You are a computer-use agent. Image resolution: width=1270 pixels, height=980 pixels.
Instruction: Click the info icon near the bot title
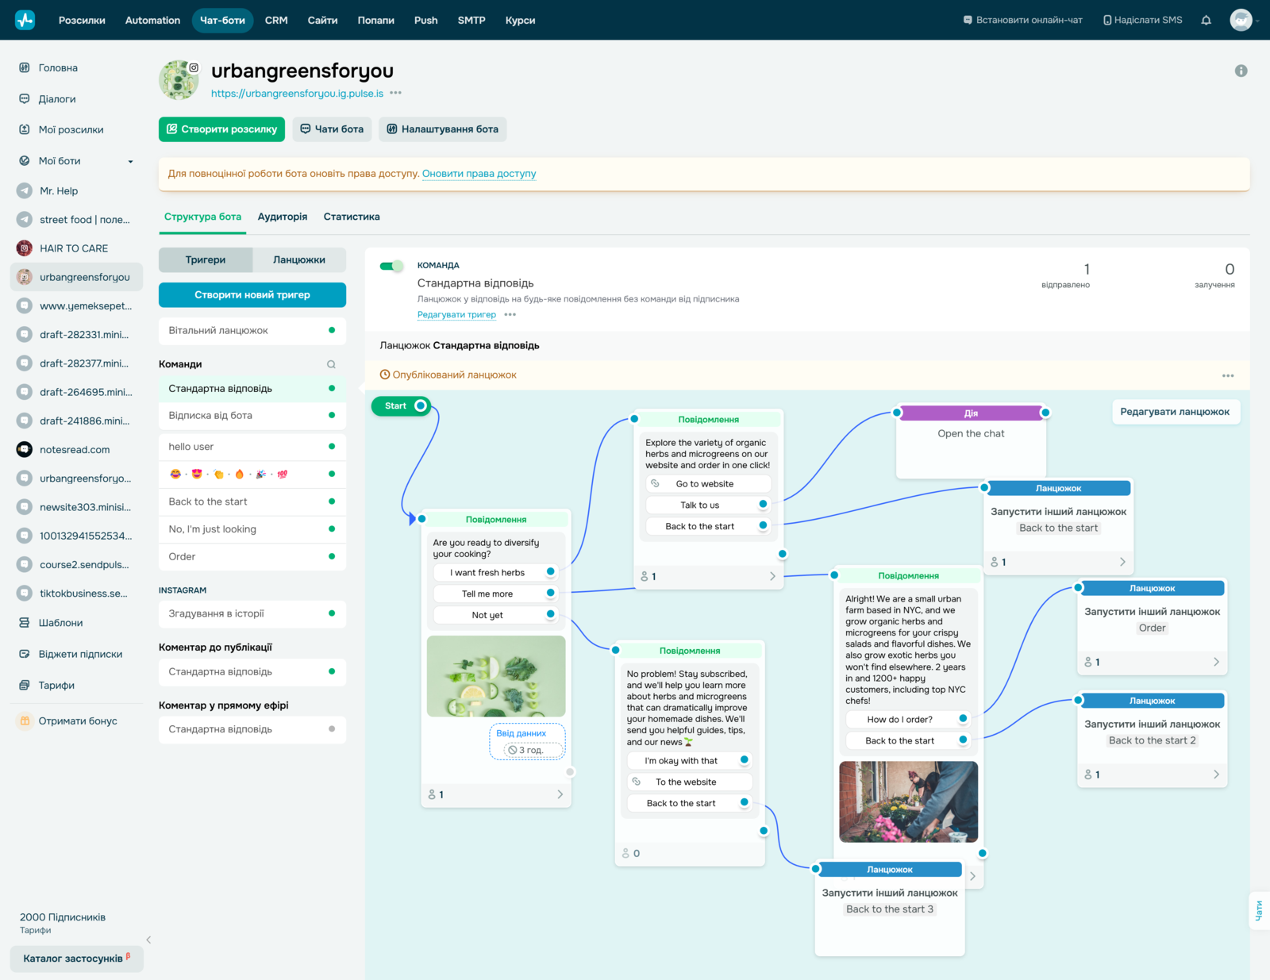1241,71
